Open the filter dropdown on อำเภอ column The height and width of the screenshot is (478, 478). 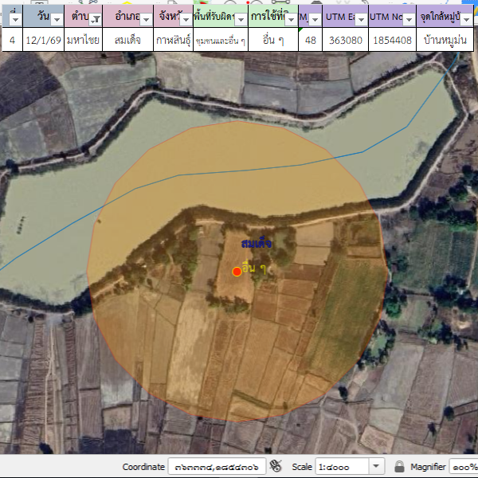pos(147,19)
